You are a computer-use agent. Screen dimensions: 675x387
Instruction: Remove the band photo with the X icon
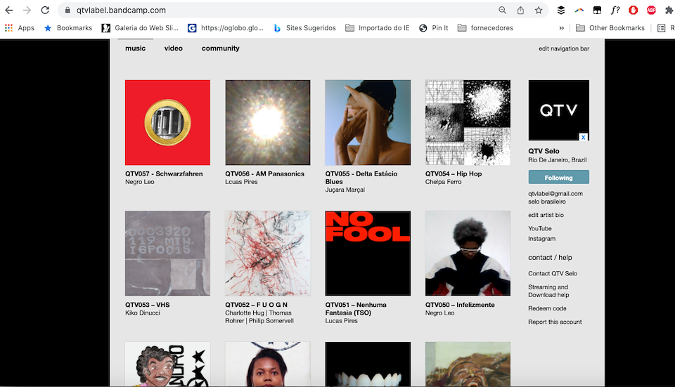583,137
